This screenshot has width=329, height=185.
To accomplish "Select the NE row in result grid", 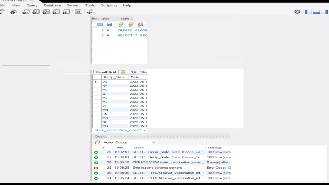I will point(120,122).
